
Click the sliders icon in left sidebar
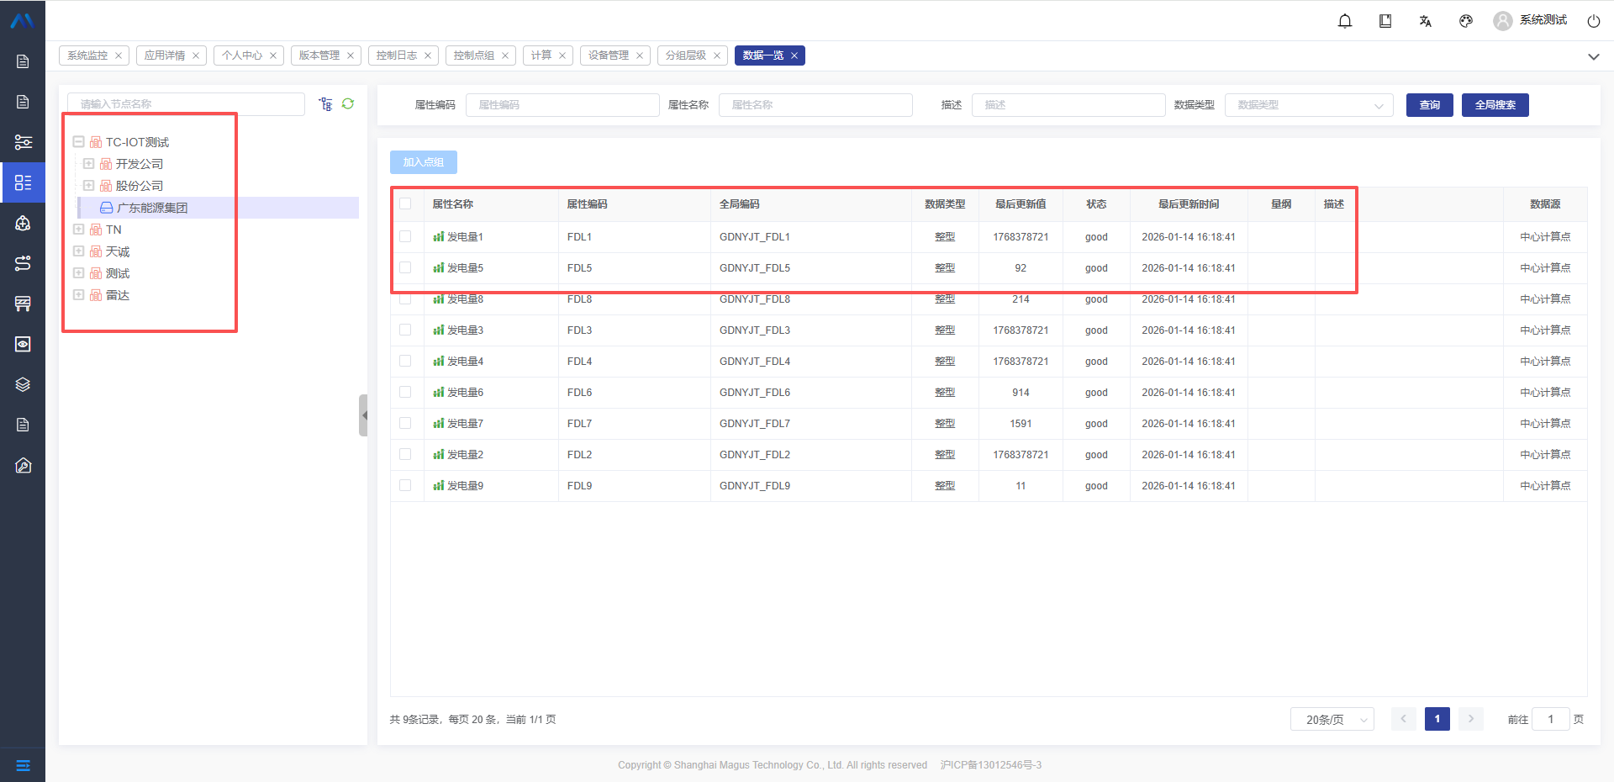coord(23,142)
